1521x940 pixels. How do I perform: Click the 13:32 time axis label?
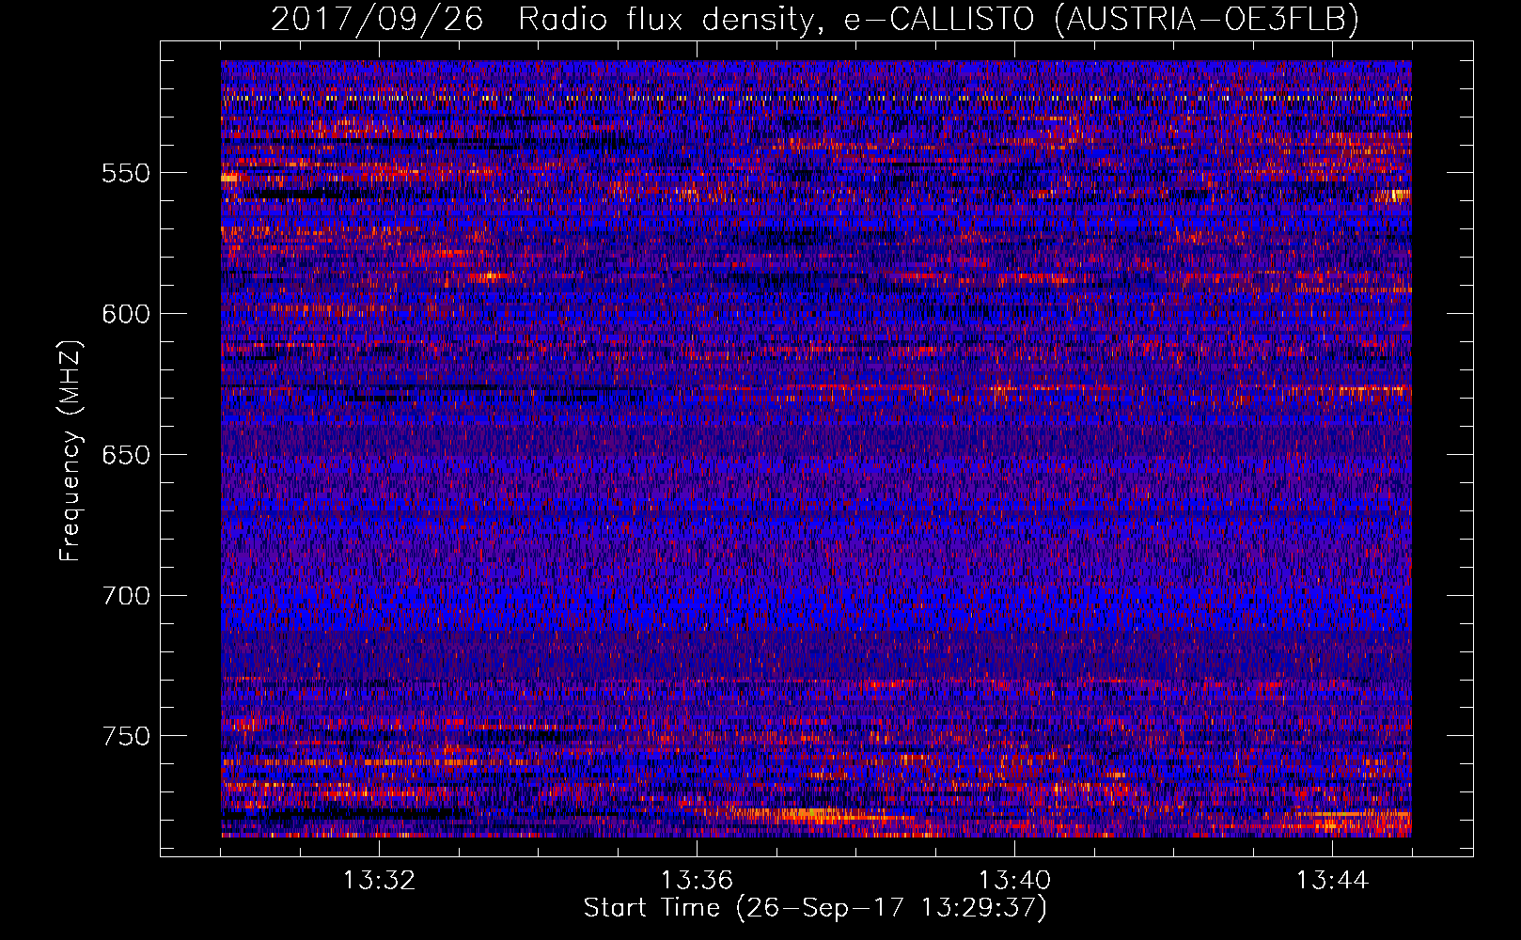pyautogui.click(x=379, y=881)
